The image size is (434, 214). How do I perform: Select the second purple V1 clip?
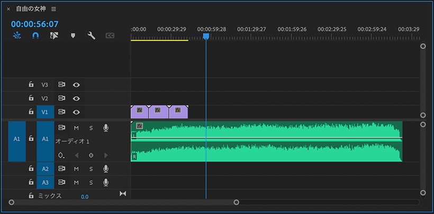point(159,112)
